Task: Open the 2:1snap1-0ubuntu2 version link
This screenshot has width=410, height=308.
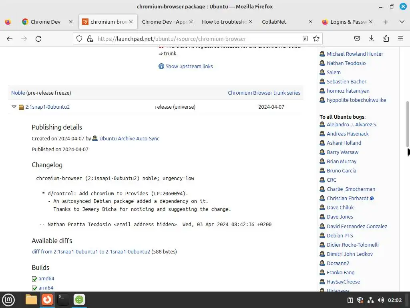Action: click(47, 107)
